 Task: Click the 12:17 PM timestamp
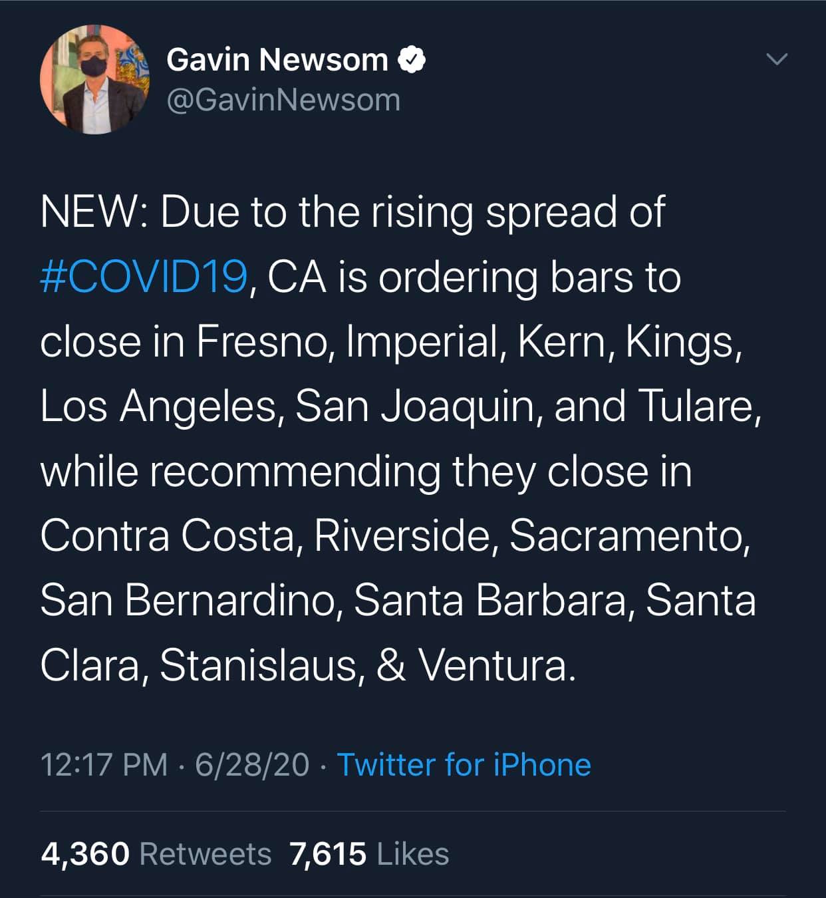[104, 764]
